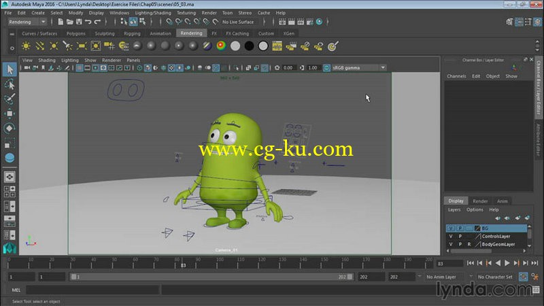Image resolution: width=544 pixels, height=306 pixels.
Task: Open the layer editor Options menu
Action: click(x=475, y=209)
